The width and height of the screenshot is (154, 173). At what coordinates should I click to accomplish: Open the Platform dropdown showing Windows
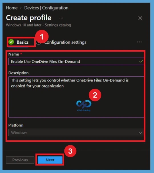click(76, 133)
